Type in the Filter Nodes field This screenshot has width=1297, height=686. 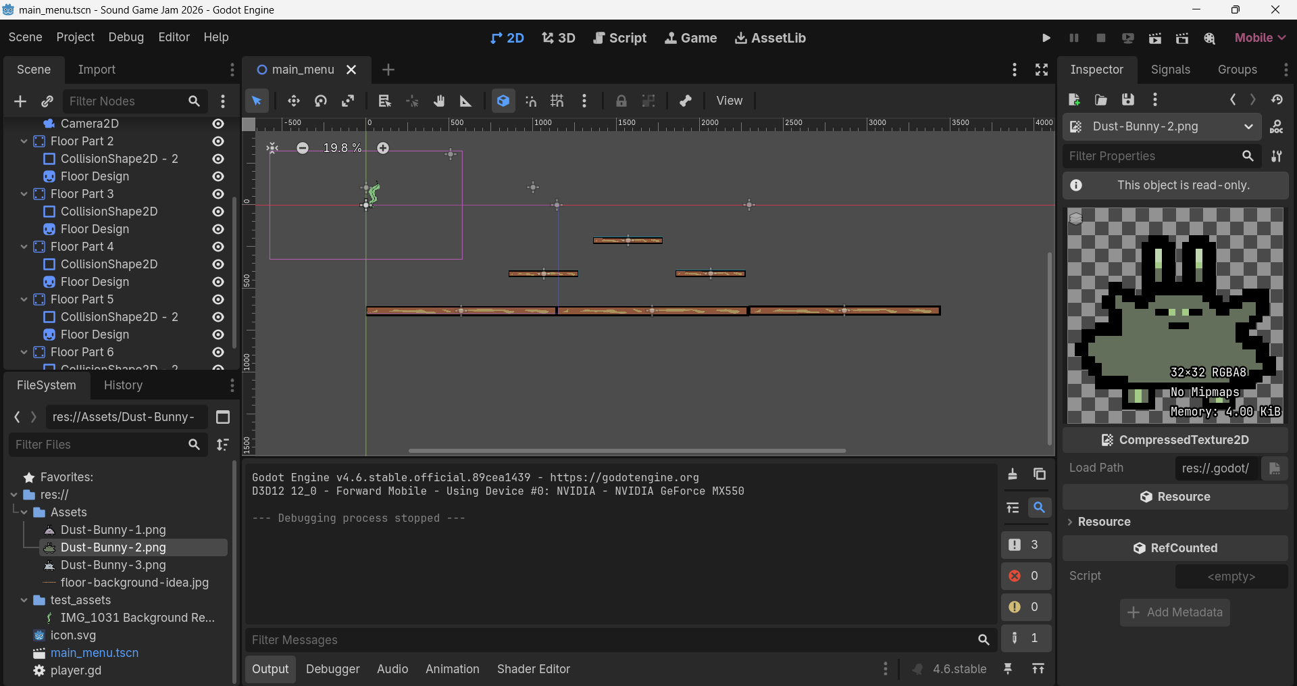click(135, 101)
